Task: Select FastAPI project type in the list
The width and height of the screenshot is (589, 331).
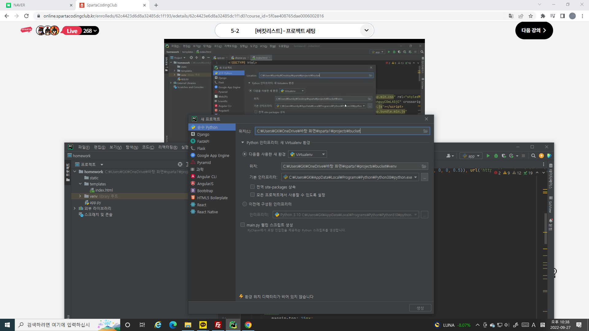Action: point(212,141)
